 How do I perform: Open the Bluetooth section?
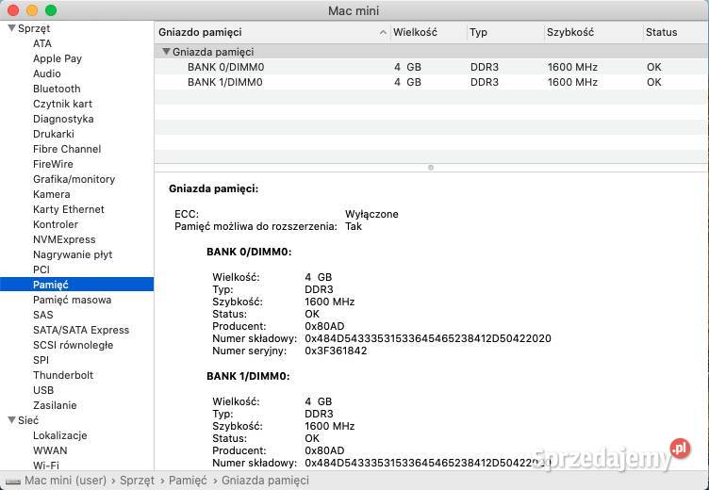tap(57, 89)
